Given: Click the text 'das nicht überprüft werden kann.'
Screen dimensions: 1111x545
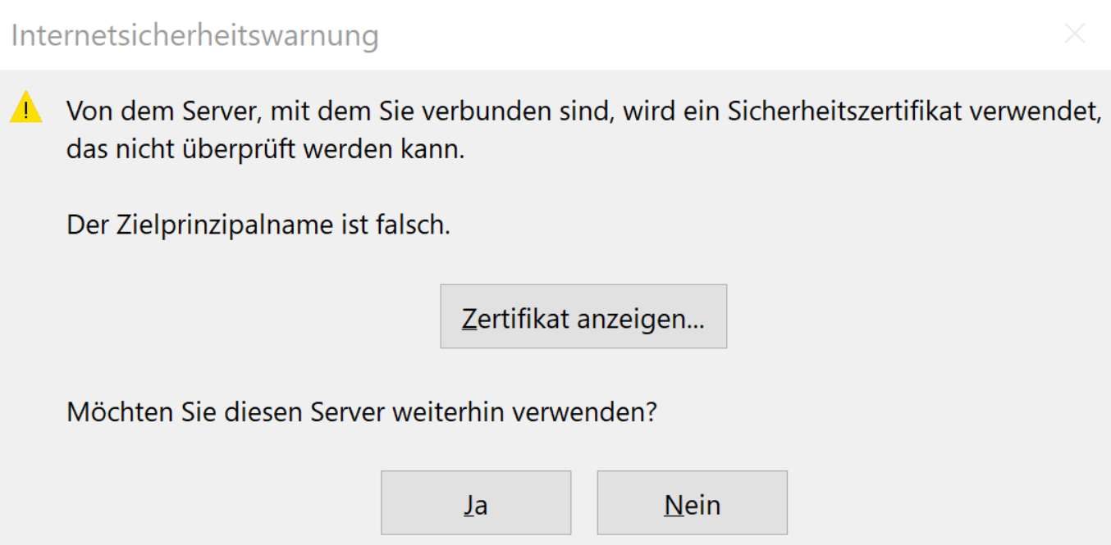Looking at the screenshot, I should coord(266,151).
